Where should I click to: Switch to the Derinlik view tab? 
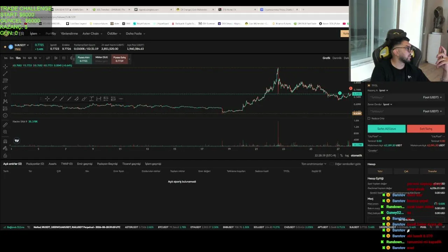pos(337,58)
